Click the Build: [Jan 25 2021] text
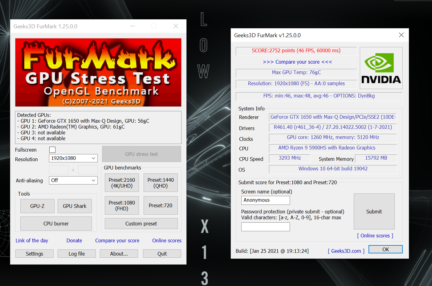This screenshot has width=432, height=286. (x=272, y=251)
